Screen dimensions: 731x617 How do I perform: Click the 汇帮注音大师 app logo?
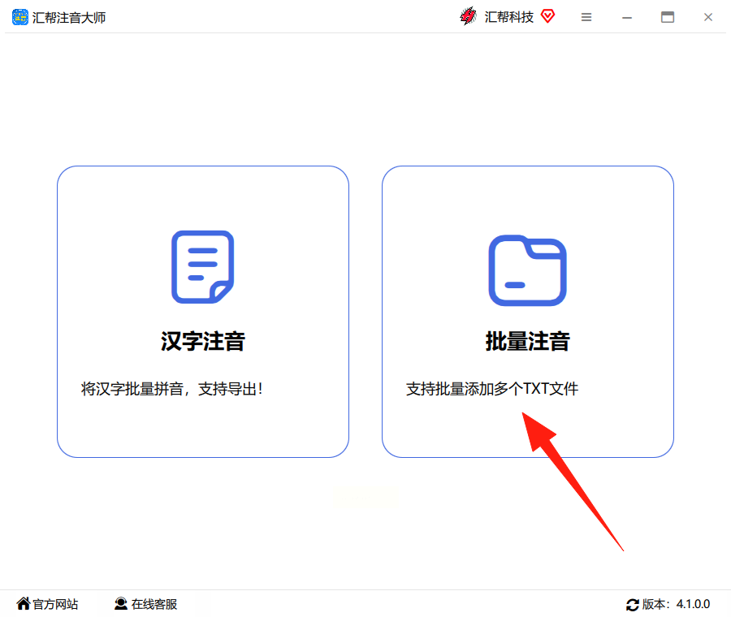(x=20, y=17)
